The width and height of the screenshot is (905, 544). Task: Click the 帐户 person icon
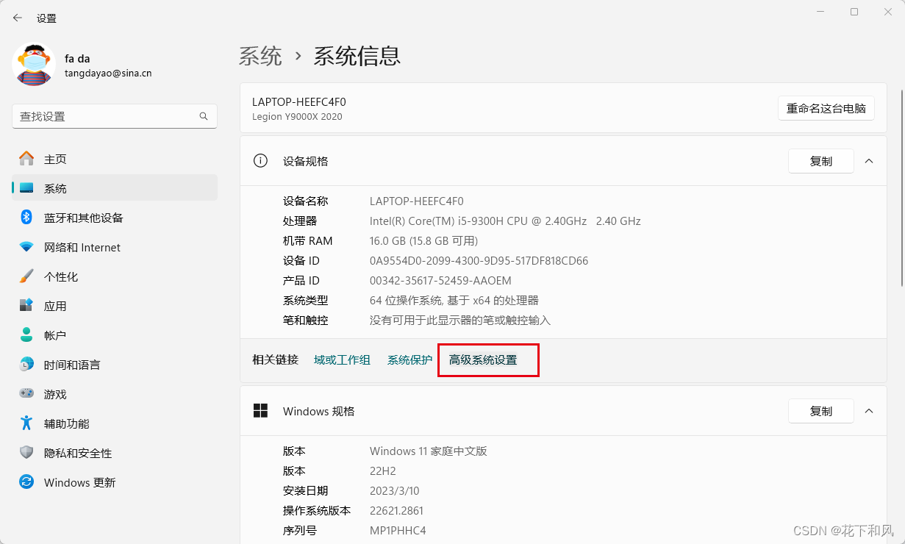tap(26, 335)
